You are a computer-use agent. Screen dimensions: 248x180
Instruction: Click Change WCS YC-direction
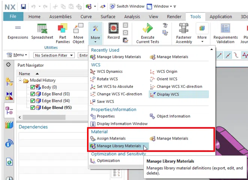[116, 94]
